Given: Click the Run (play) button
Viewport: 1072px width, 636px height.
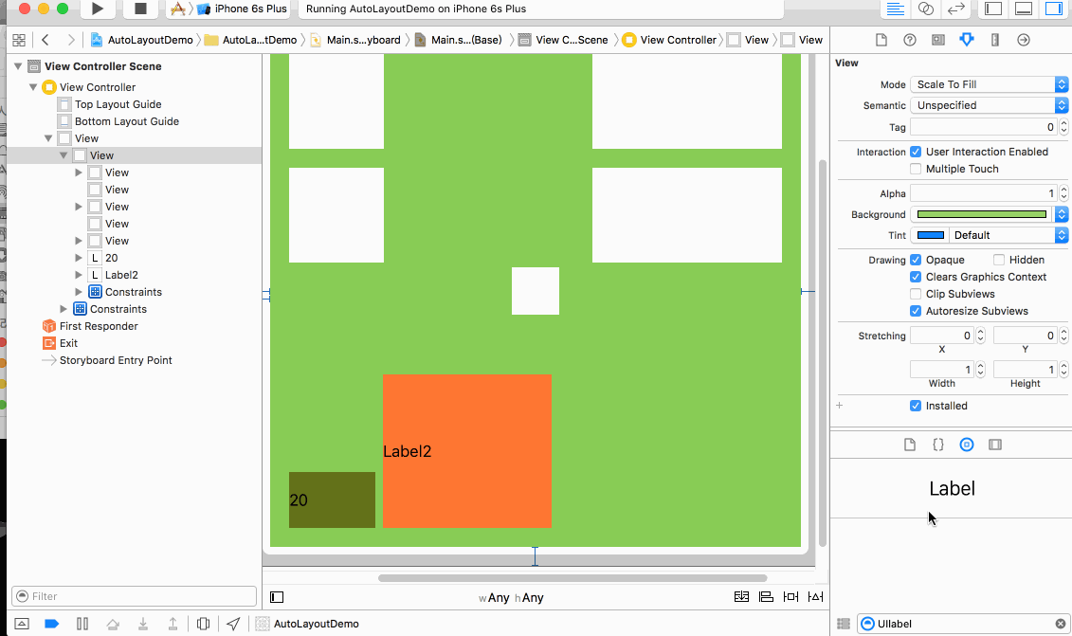Looking at the screenshot, I should 97,9.
